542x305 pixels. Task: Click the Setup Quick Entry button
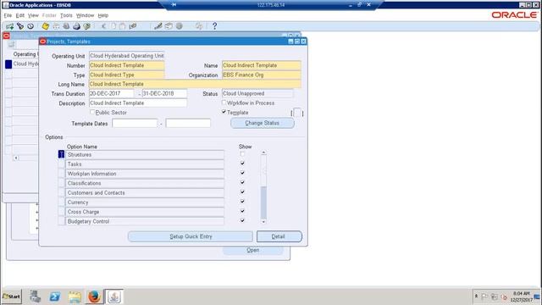(x=191, y=236)
